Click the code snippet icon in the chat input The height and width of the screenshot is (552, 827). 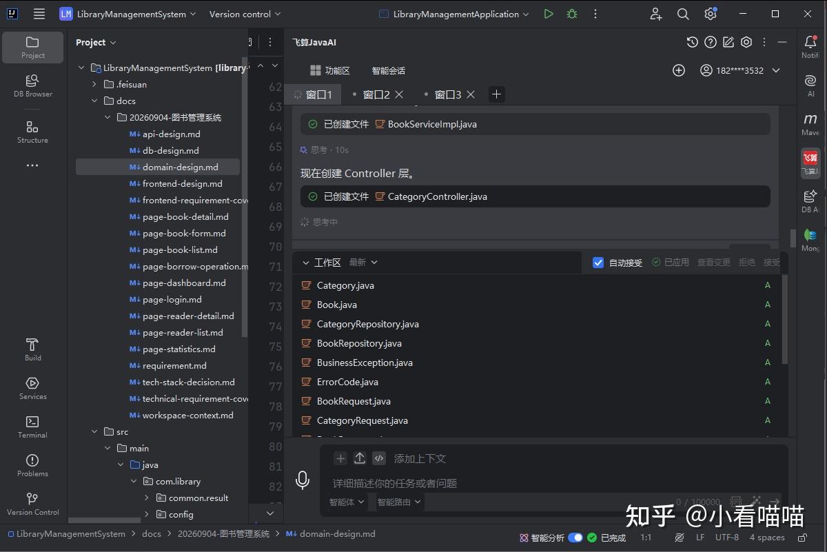click(378, 458)
